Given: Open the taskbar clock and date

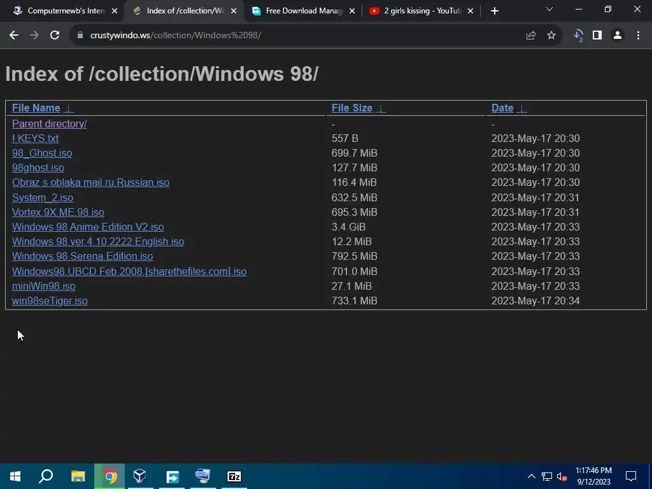Looking at the screenshot, I should (x=594, y=476).
